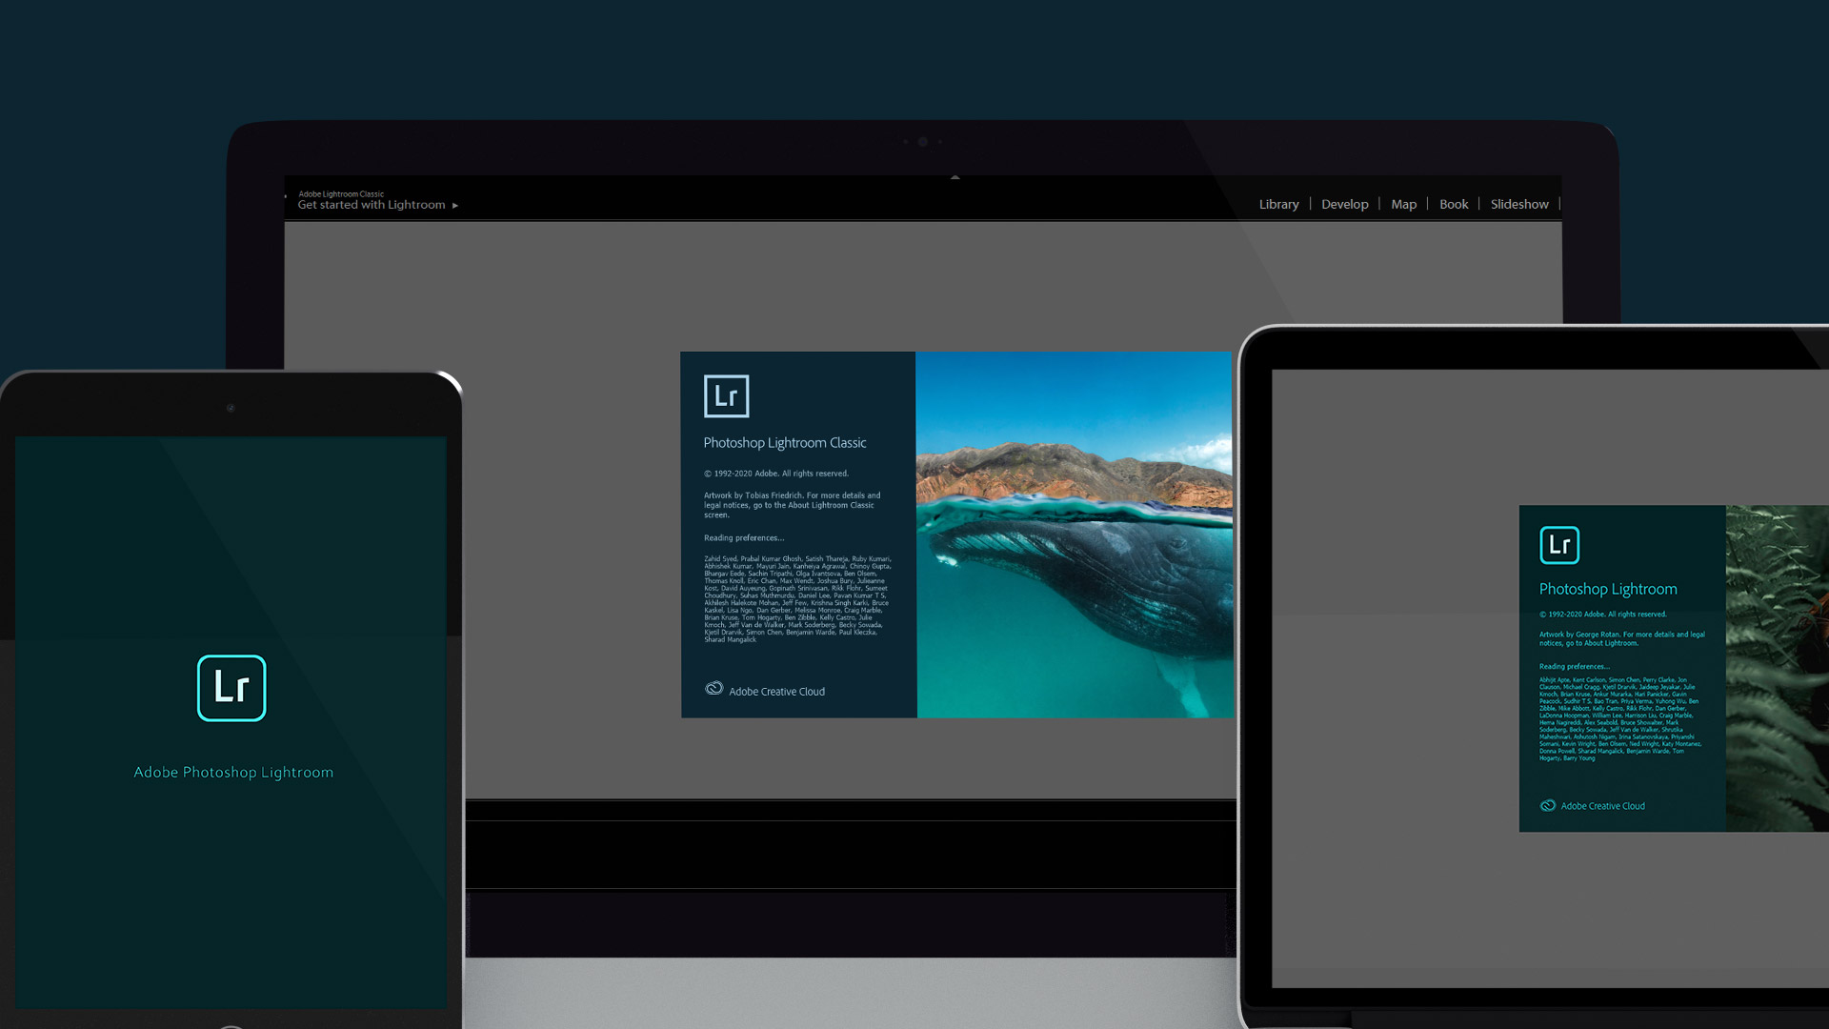The image size is (1829, 1029).
Task: Collapse top panel using the small triangle
Action: [955, 177]
